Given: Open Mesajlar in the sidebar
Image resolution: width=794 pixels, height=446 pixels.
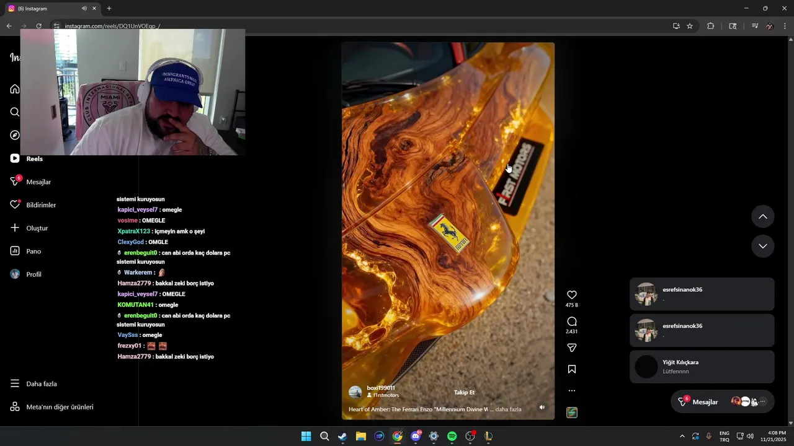Looking at the screenshot, I should [x=31, y=181].
